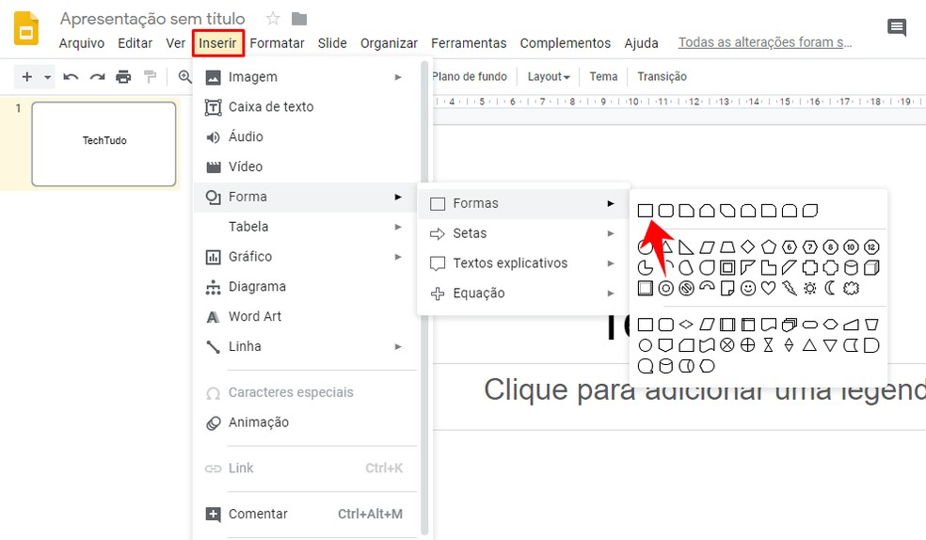Click the Transição button
Viewport: 926px width, 540px height.
point(662,77)
